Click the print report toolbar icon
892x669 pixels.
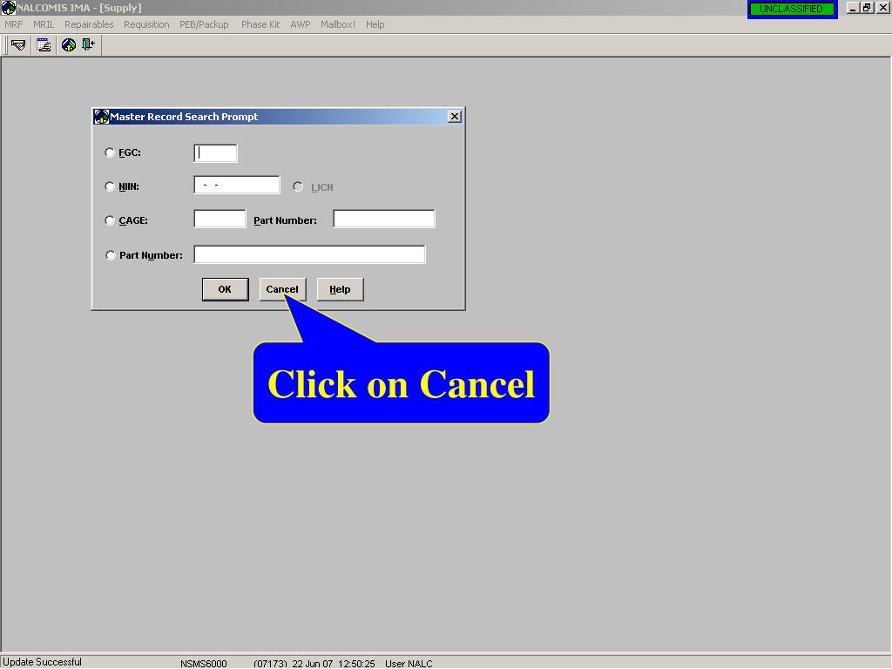(44, 45)
